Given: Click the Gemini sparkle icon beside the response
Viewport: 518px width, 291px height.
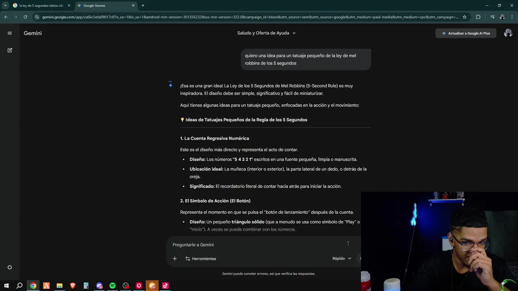Looking at the screenshot, I should click(x=170, y=85).
